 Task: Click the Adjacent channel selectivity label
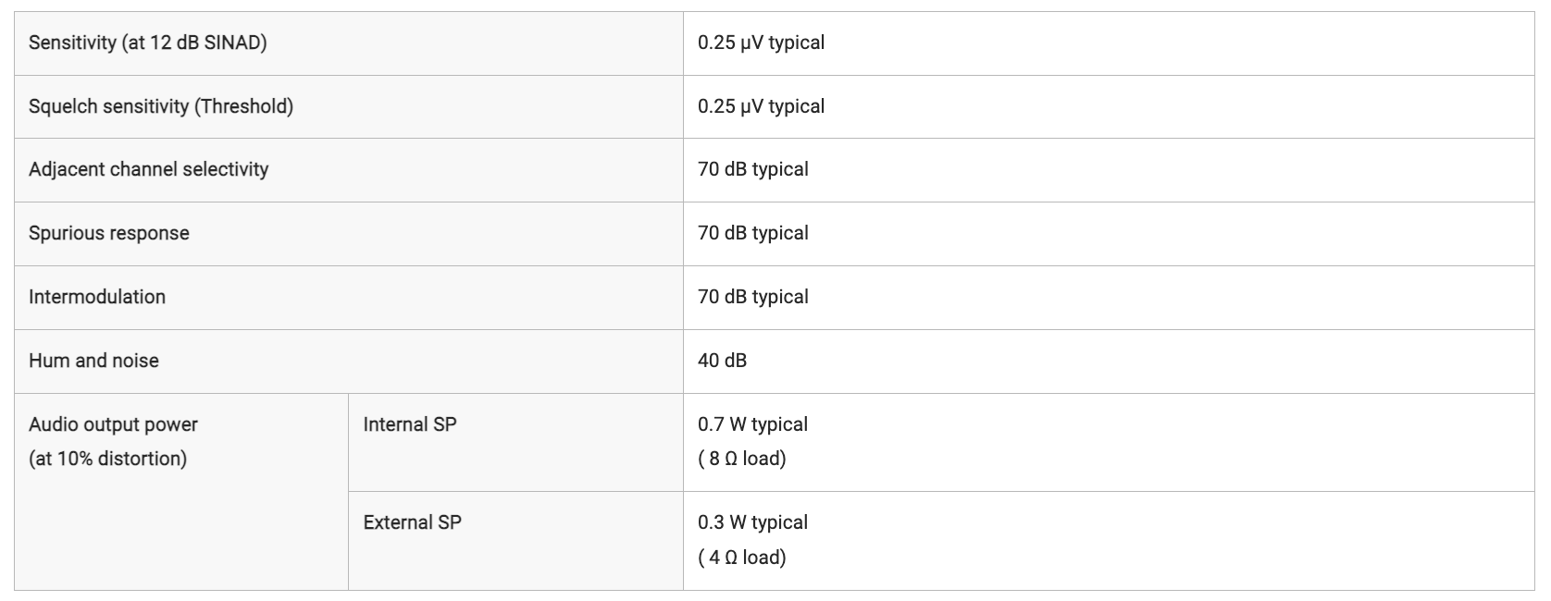[x=148, y=169]
